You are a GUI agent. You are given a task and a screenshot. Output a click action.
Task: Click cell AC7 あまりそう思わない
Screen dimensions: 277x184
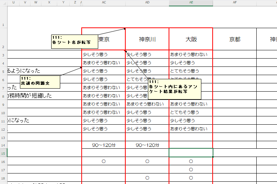pyautogui.click(x=104, y=87)
